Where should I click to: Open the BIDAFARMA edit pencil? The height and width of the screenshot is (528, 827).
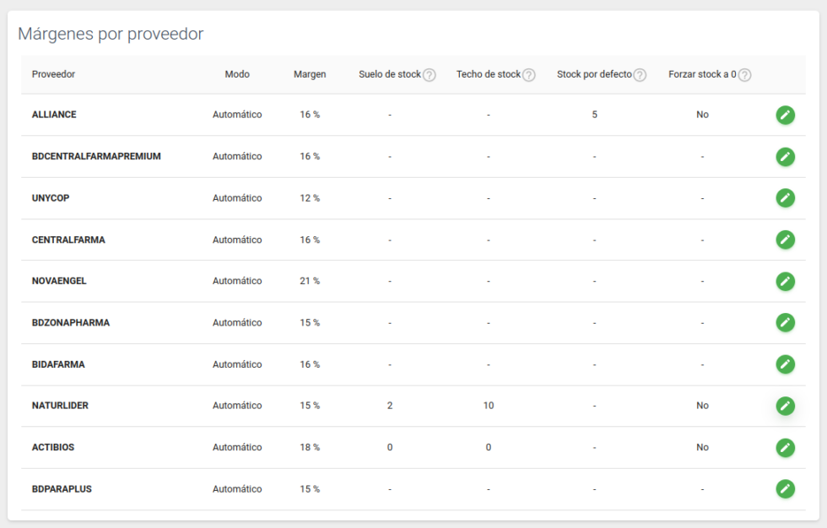[x=785, y=364]
